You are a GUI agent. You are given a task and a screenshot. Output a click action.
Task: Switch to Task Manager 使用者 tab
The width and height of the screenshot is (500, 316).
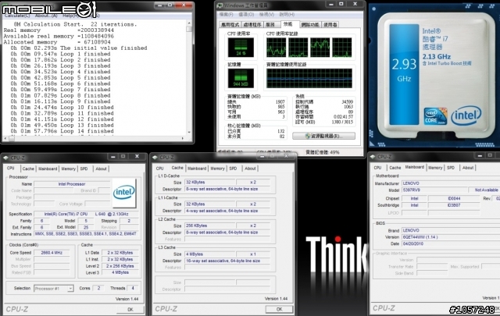click(x=330, y=24)
